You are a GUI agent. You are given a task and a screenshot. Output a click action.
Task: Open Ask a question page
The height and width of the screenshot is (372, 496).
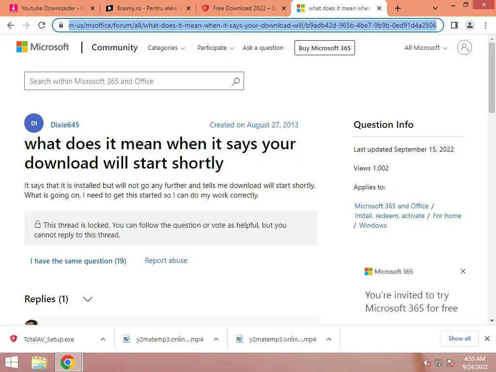coord(263,48)
